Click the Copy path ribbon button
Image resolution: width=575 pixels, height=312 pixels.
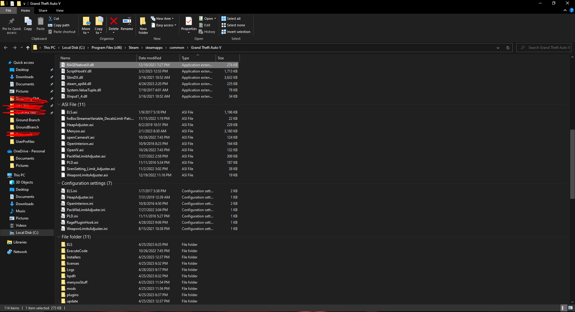coord(59,25)
